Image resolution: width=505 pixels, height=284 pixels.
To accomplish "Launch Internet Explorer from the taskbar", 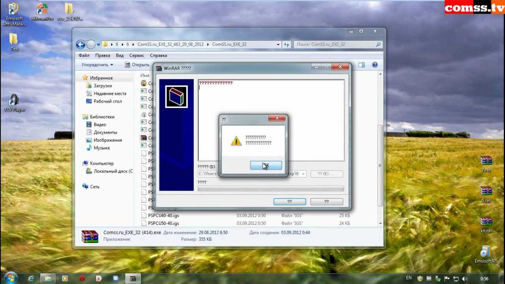I will point(31,278).
